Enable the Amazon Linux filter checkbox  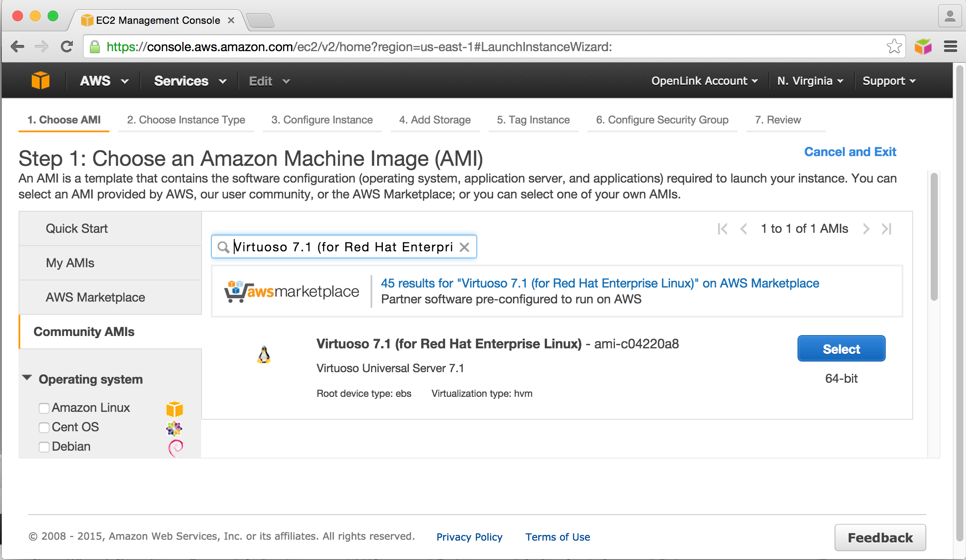[44, 408]
